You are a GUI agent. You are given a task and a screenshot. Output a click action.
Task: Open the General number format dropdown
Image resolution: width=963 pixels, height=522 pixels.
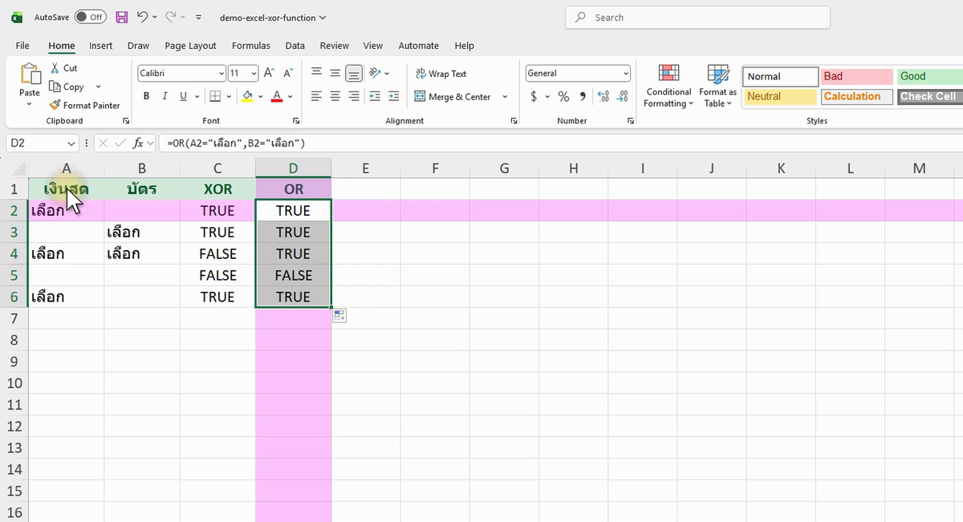point(626,73)
